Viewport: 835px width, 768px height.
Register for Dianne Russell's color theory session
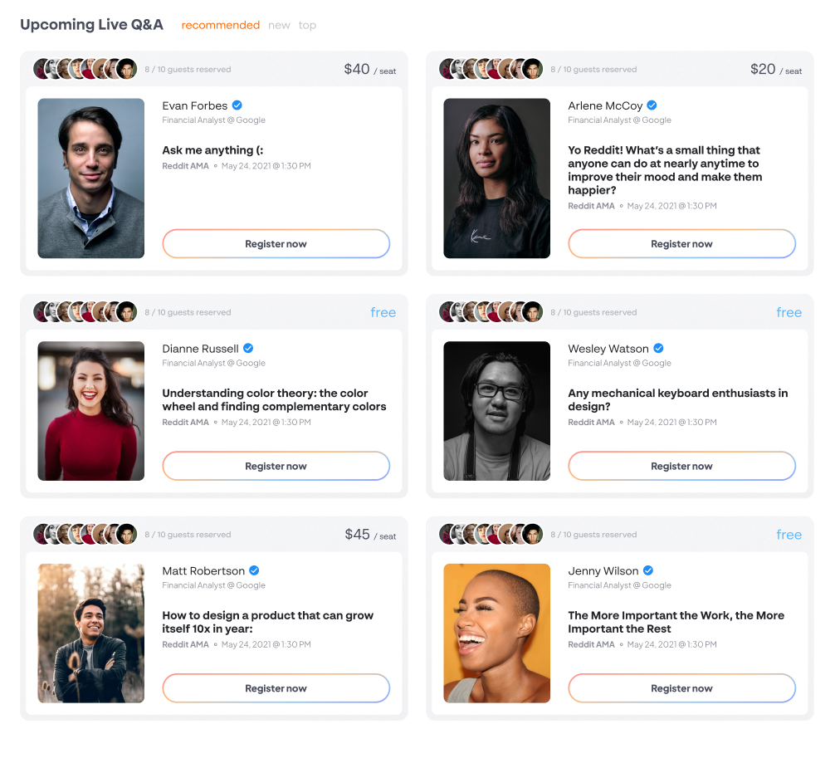[x=276, y=466]
